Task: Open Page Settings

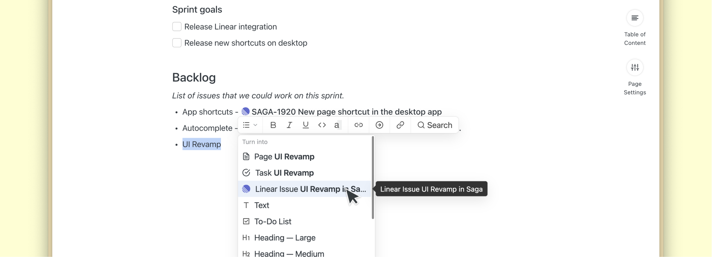Action: click(x=635, y=68)
